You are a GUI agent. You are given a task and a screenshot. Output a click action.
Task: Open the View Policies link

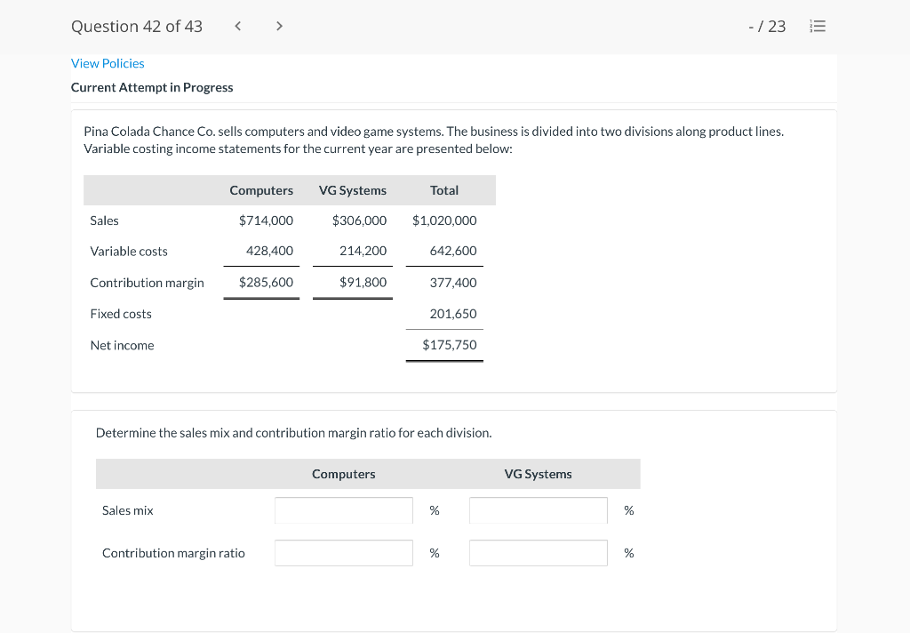pos(108,63)
